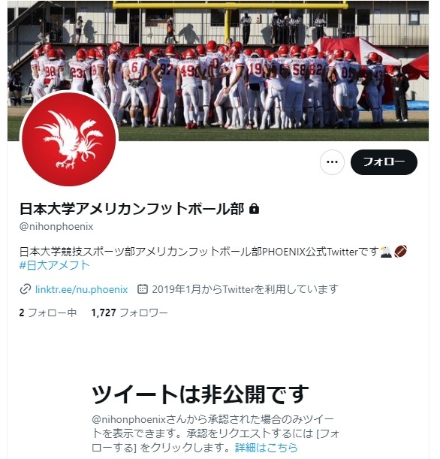Click the calendar icon by join date
440x459 pixels.
point(143,289)
